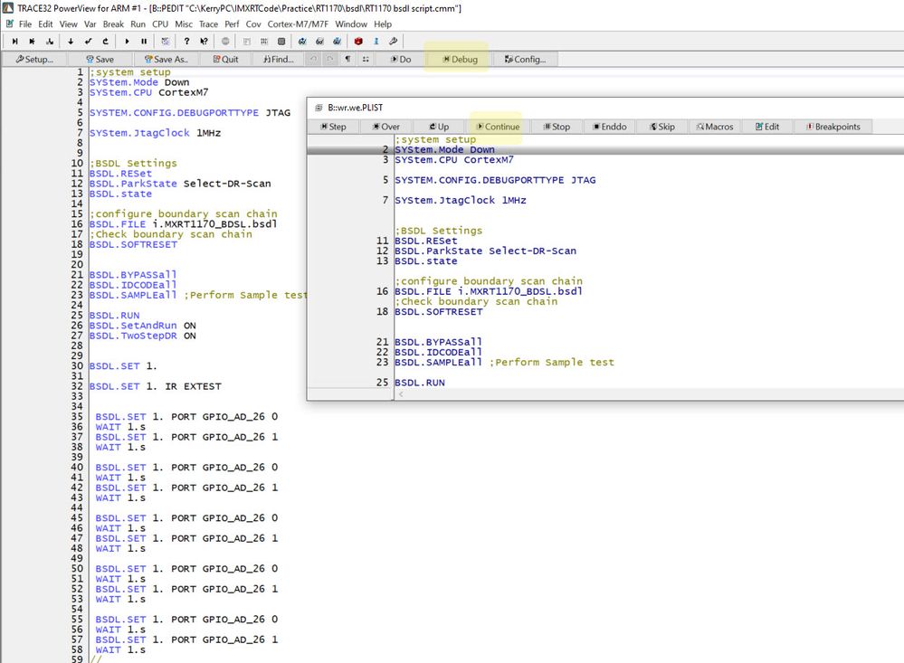
Task: Click the first blue watch-variable icon
Action: pos(302,42)
